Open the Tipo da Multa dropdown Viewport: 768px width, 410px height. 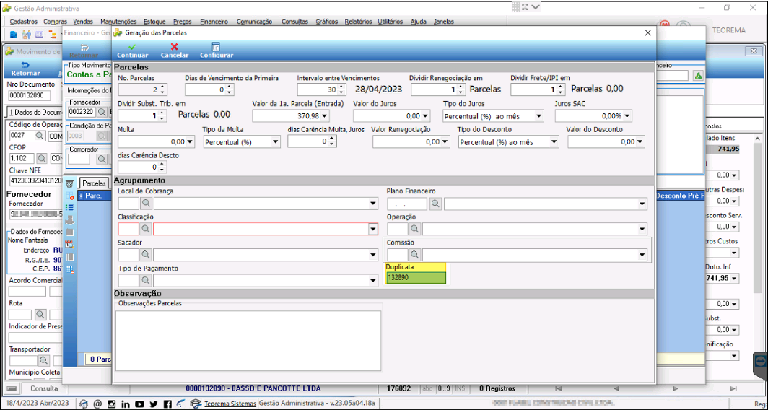point(275,142)
